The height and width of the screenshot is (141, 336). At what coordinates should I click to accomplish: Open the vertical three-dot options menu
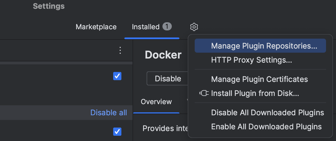click(120, 51)
